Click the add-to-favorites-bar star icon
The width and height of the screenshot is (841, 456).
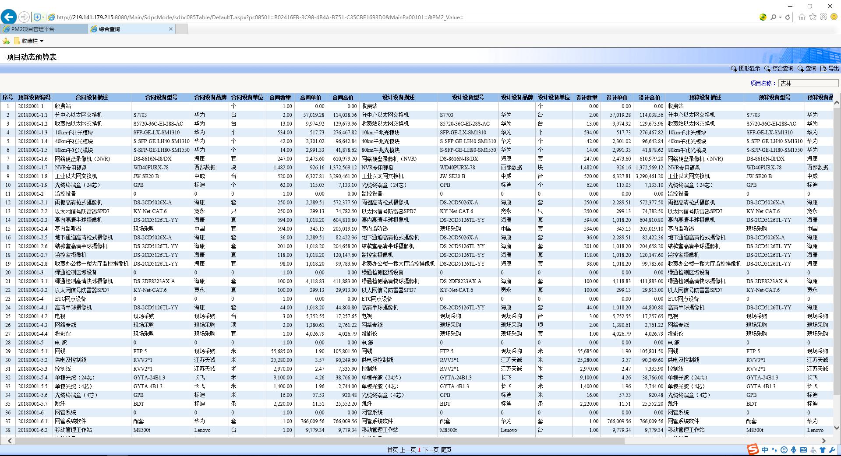(x=6, y=41)
